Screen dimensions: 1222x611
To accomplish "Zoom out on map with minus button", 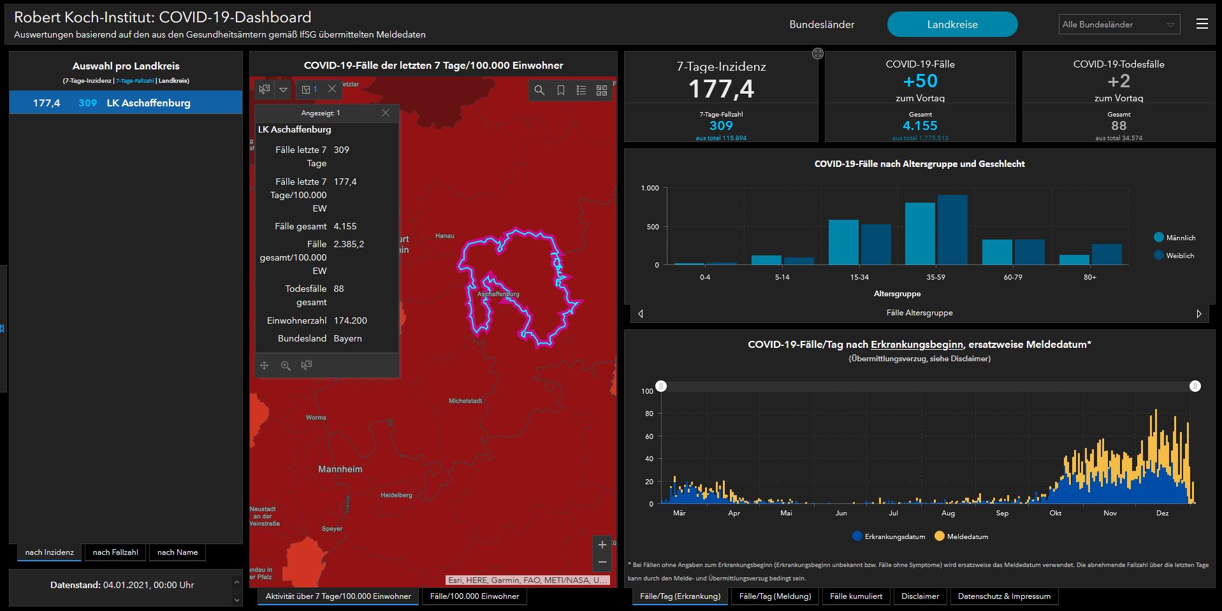I will coord(602,562).
